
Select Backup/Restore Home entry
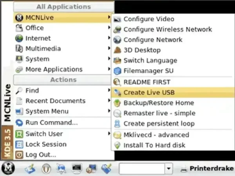click(173, 103)
